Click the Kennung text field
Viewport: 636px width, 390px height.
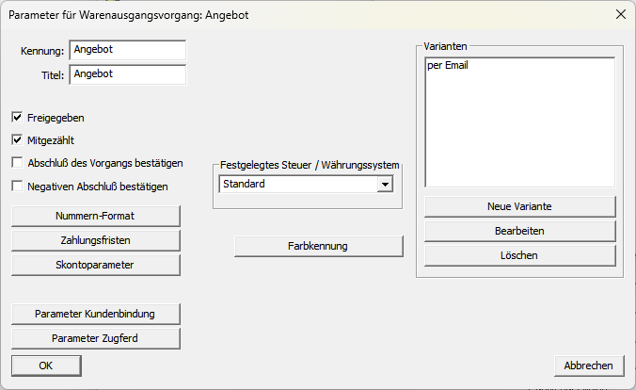pyautogui.click(x=127, y=50)
